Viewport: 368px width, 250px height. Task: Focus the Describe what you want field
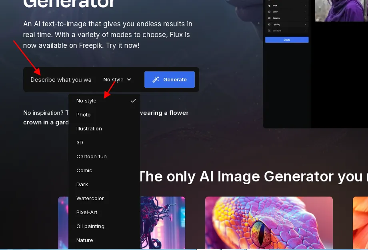click(x=61, y=79)
